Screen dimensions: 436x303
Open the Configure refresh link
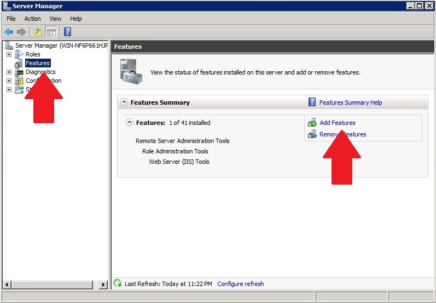click(240, 284)
